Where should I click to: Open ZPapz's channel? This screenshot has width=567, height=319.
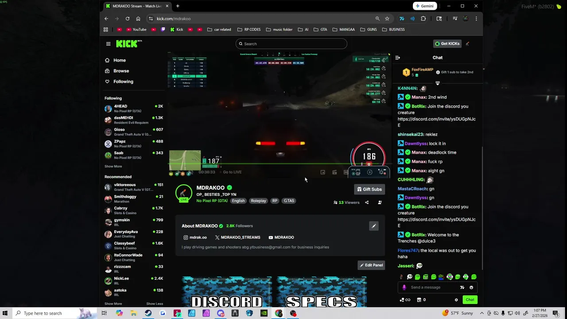134,144
